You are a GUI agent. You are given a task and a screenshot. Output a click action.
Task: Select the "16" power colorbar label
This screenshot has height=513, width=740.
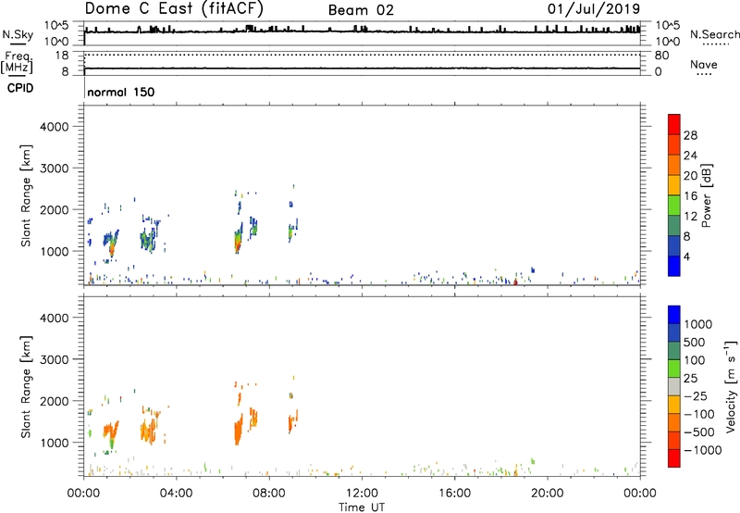click(690, 196)
